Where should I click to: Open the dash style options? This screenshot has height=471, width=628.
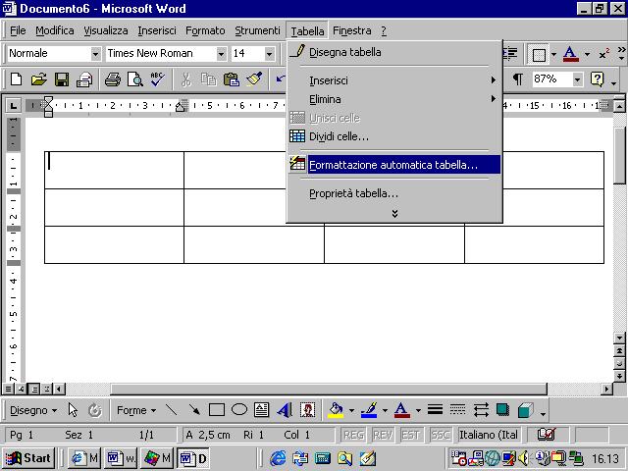click(x=457, y=410)
